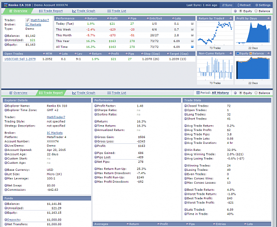Image resolution: width=277 pixels, height=227 pixels.
Task: Retract the explorer panel
Action: pos(244,5)
